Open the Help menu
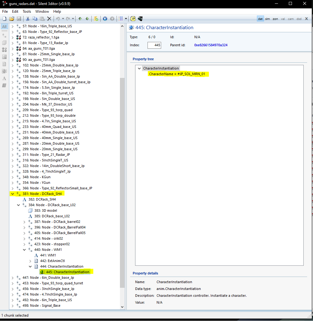Image resolution: width=313 pixels, height=321 pixels. coord(57,11)
